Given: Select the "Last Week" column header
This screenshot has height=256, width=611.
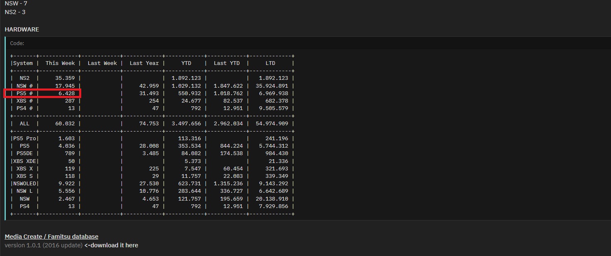Looking at the screenshot, I should pos(102,63).
